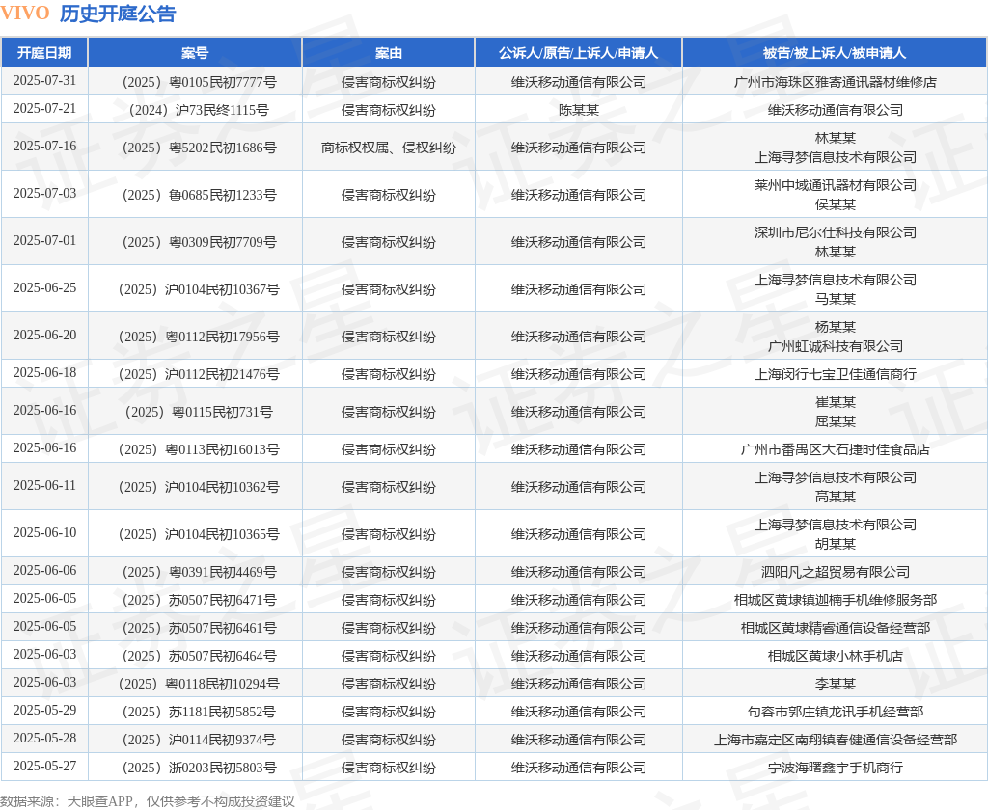The image size is (988, 810).
Task: Click defendant 深圳市尼尔仕科技有限公司
Action: pyautogui.click(x=835, y=232)
